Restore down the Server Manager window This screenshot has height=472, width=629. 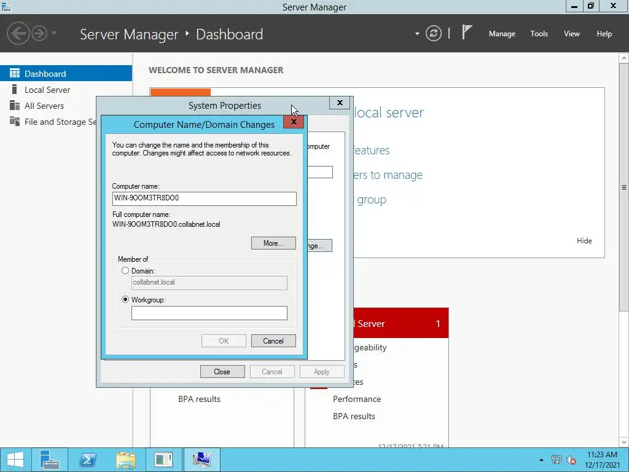coord(590,6)
